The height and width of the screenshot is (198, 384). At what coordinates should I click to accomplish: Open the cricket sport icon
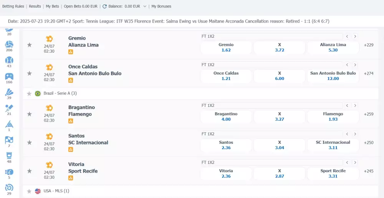coord(9,108)
